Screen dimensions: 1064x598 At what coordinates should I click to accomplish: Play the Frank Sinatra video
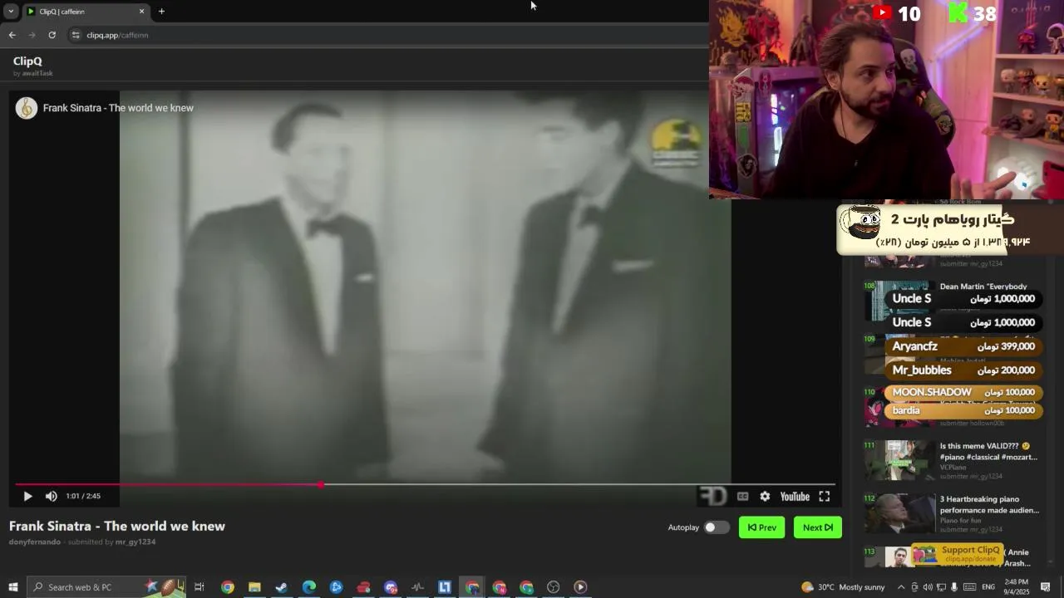pyautogui.click(x=27, y=497)
